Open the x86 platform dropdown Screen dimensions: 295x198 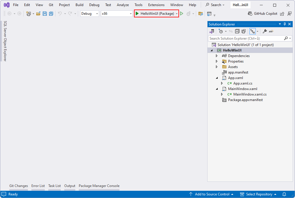[x=130, y=13]
